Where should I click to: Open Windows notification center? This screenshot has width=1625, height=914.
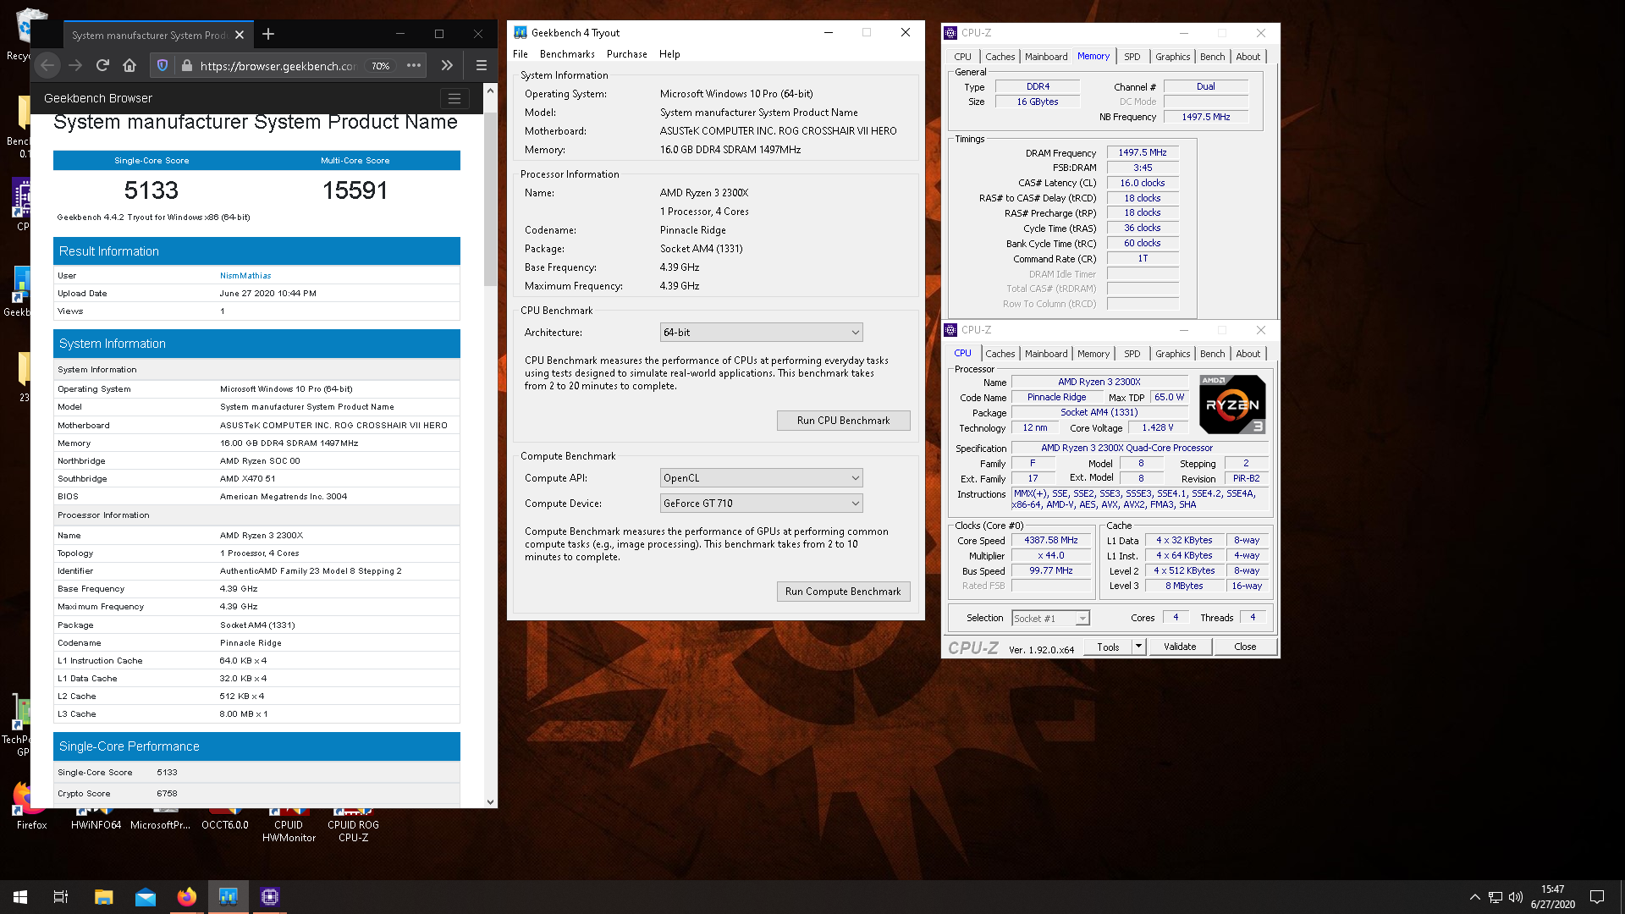click(x=1597, y=897)
